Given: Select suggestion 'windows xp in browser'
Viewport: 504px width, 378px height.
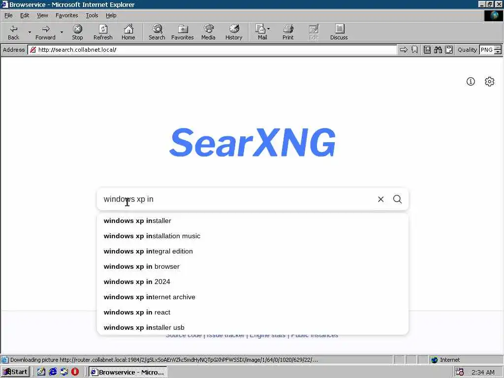Looking at the screenshot, I should pyautogui.click(x=252, y=266).
